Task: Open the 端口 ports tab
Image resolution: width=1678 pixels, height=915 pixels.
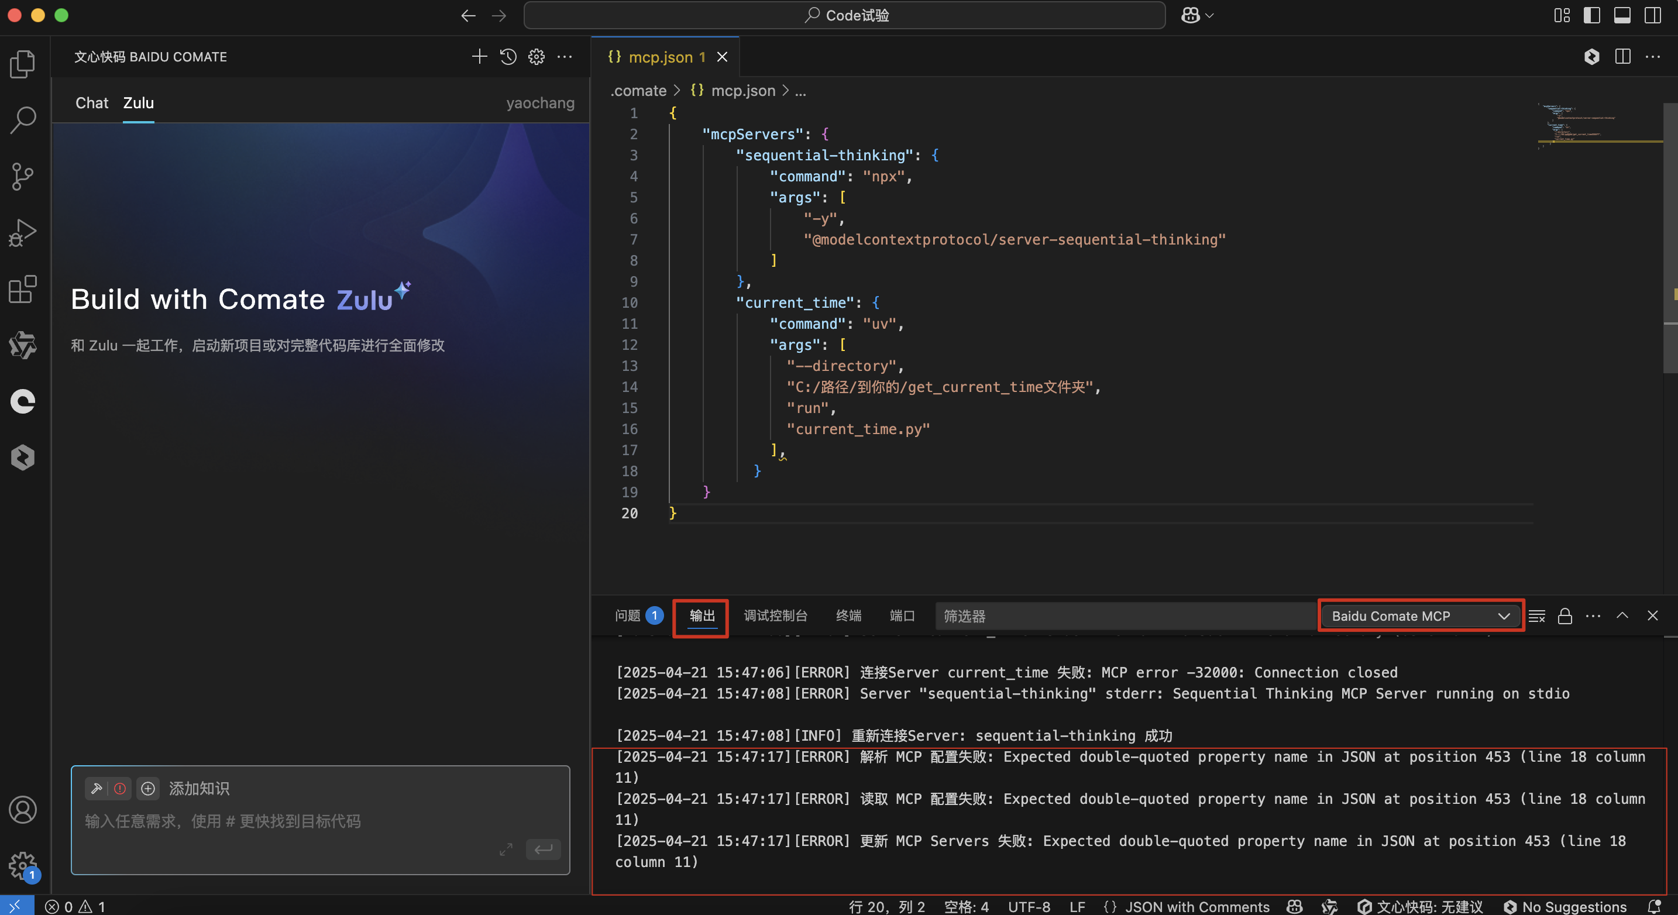Action: pyautogui.click(x=902, y=615)
